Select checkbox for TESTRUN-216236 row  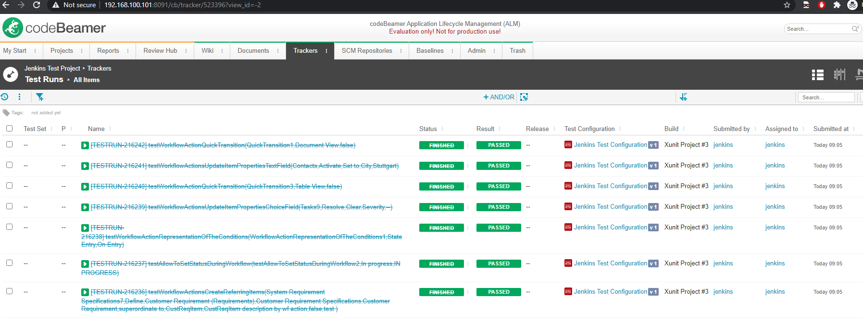pyautogui.click(x=9, y=291)
